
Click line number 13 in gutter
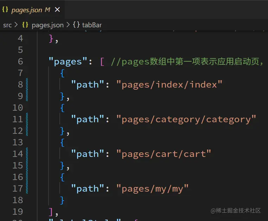coord(18,142)
